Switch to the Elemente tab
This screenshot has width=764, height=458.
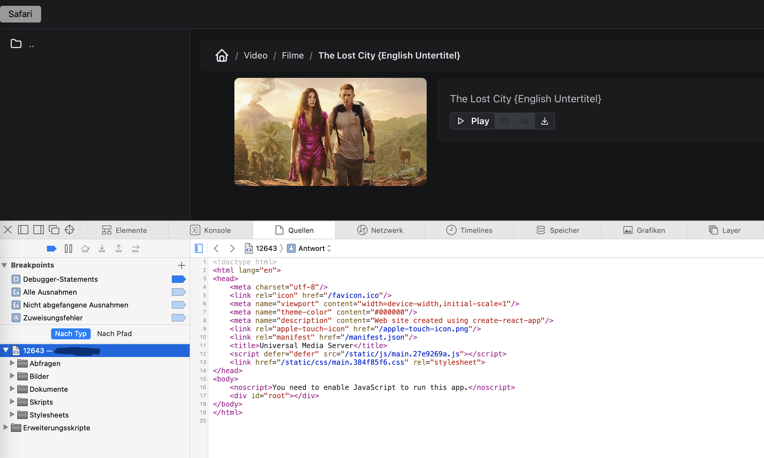point(124,230)
